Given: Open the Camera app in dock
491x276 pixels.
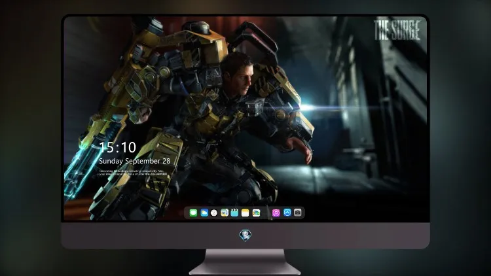Looking at the screenshot, I should coord(298,213).
